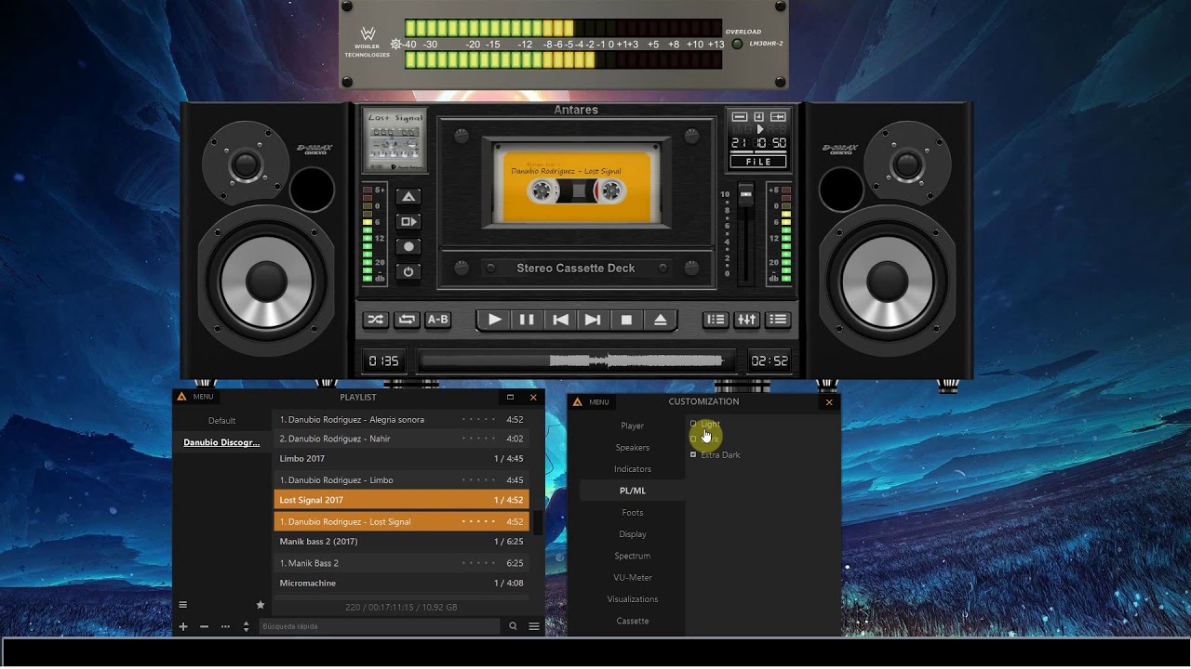Open the three-dots misc menu in playlist

[225, 626]
